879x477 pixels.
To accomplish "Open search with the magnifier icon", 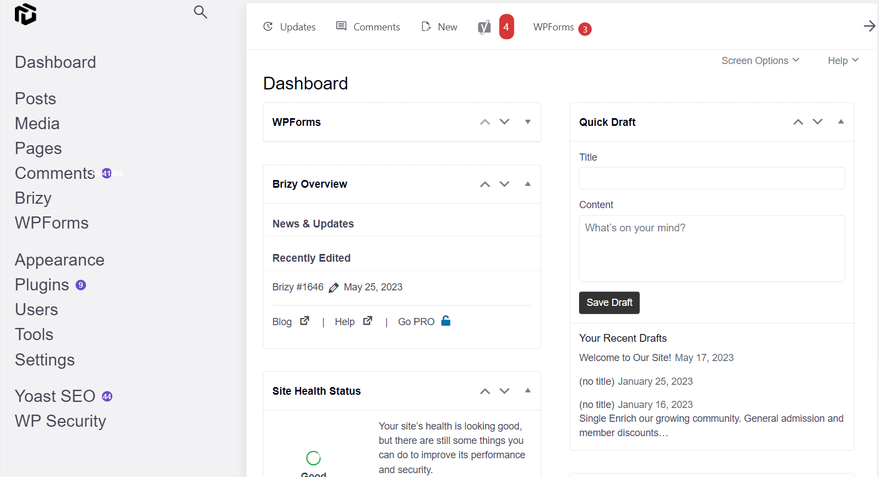I will click(201, 12).
